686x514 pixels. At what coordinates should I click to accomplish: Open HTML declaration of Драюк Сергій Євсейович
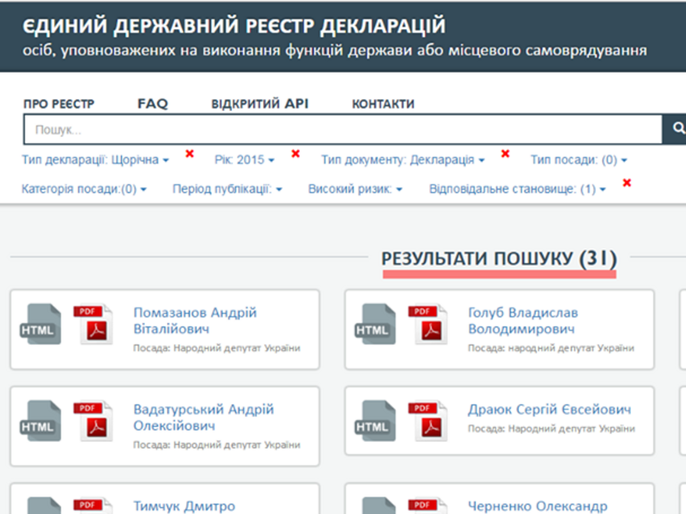[x=375, y=421]
